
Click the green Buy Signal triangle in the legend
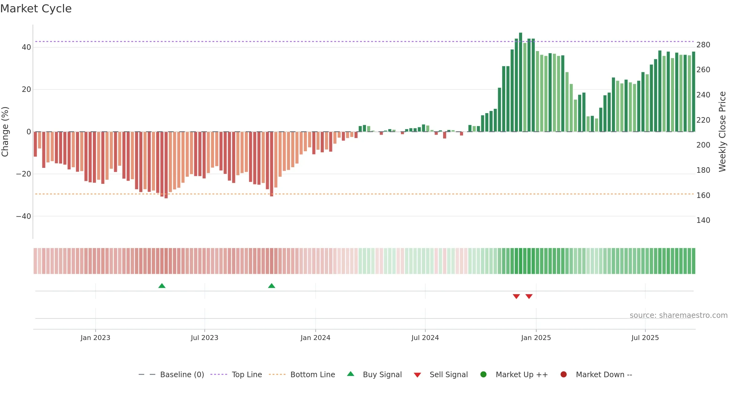coord(351,374)
